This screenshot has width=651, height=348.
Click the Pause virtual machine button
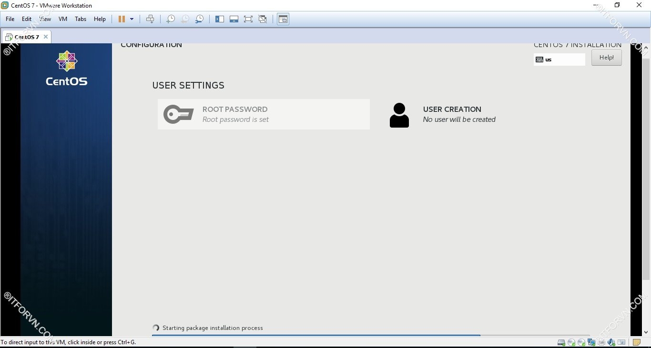click(x=122, y=19)
